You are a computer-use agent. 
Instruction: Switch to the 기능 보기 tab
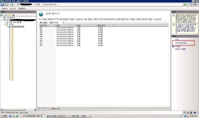[x=43, y=109]
